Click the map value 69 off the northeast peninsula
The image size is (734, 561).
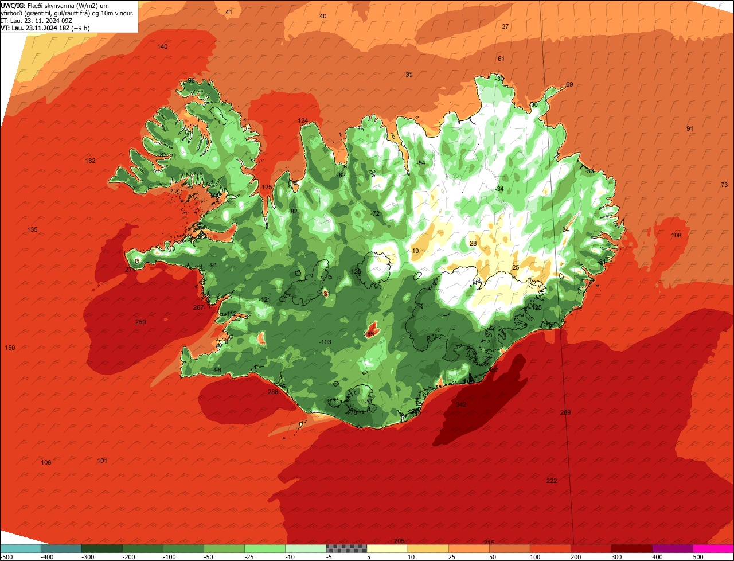[x=569, y=84]
